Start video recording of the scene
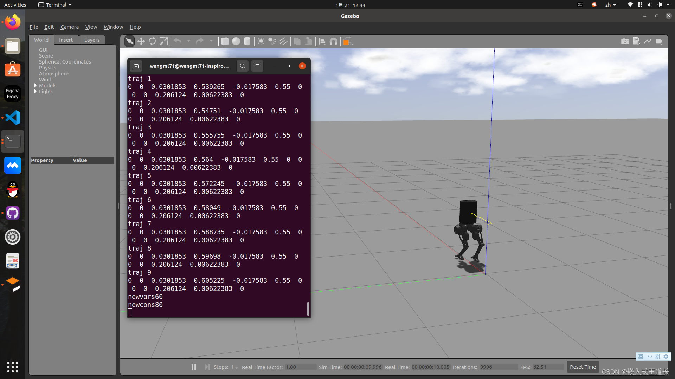Image resolution: width=675 pixels, height=379 pixels. click(x=660, y=41)
